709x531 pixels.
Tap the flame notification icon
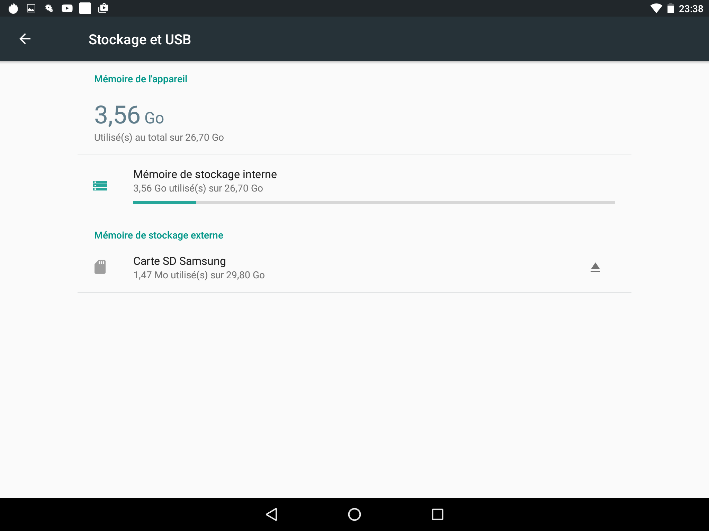(13, 8)
